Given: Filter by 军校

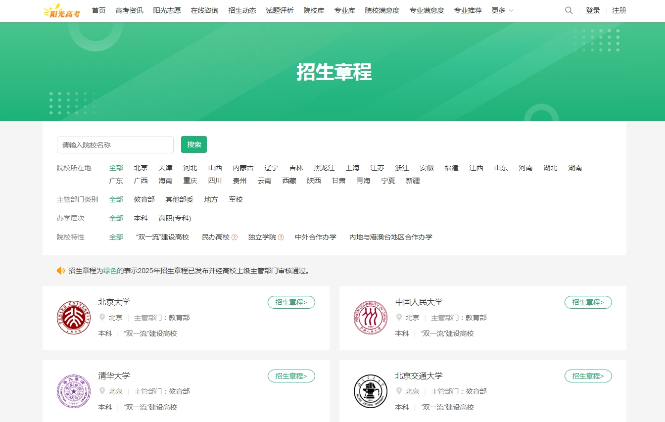Looking at the screenshot, I should [x=236, y=200].
